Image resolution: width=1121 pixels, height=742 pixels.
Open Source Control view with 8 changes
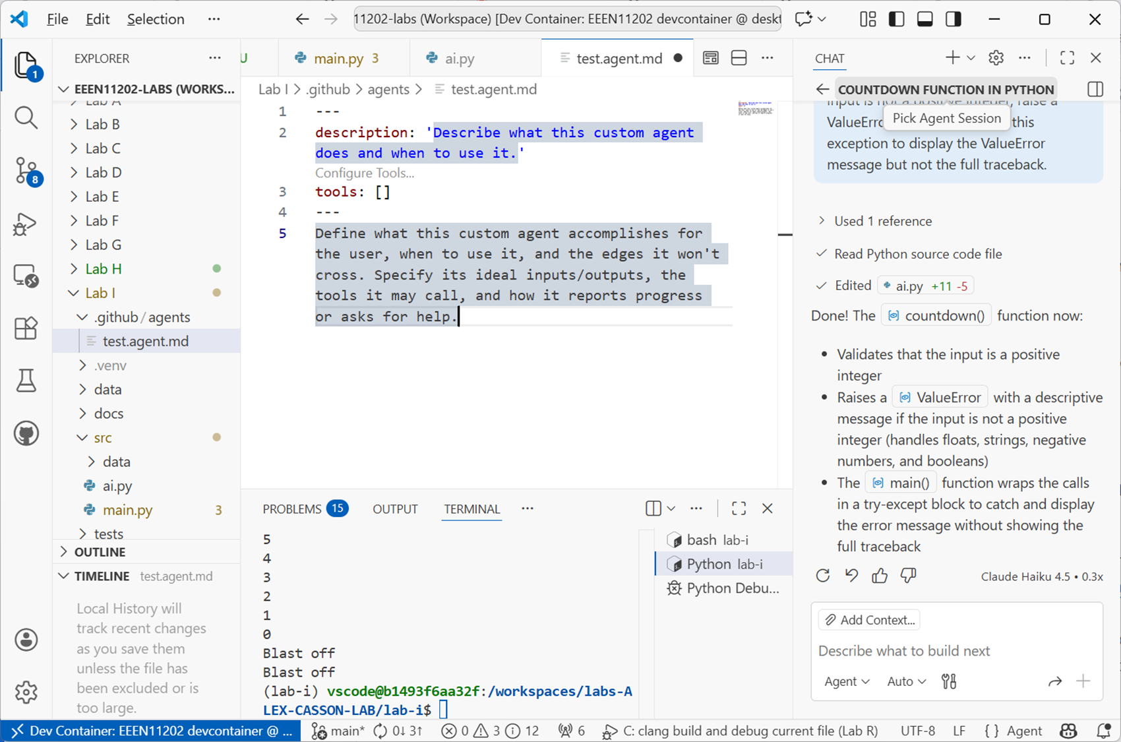click(26, 170)
